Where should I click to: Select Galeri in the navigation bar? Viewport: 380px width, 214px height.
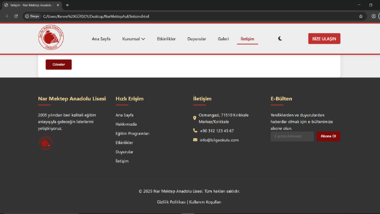(223, 39)
